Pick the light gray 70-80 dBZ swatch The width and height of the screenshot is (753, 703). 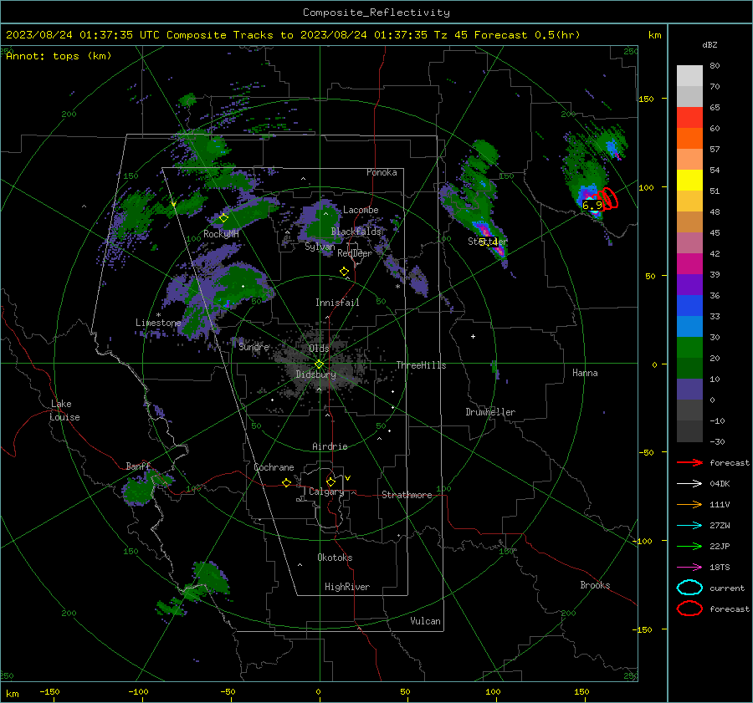[x=689, y=76]
